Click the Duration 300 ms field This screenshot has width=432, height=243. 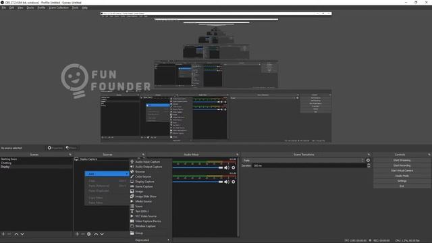(x=309, y=165)
